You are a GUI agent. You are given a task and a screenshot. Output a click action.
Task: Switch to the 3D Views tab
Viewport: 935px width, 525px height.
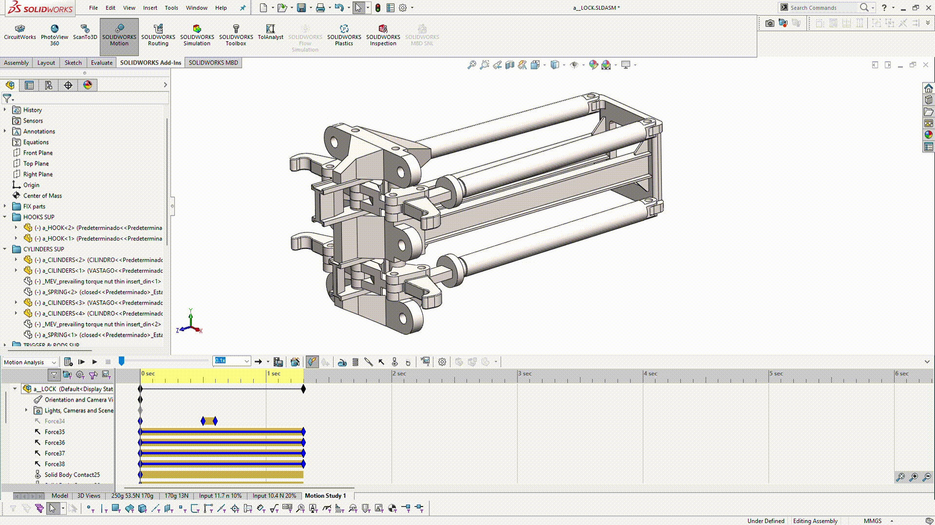(89, 496)
